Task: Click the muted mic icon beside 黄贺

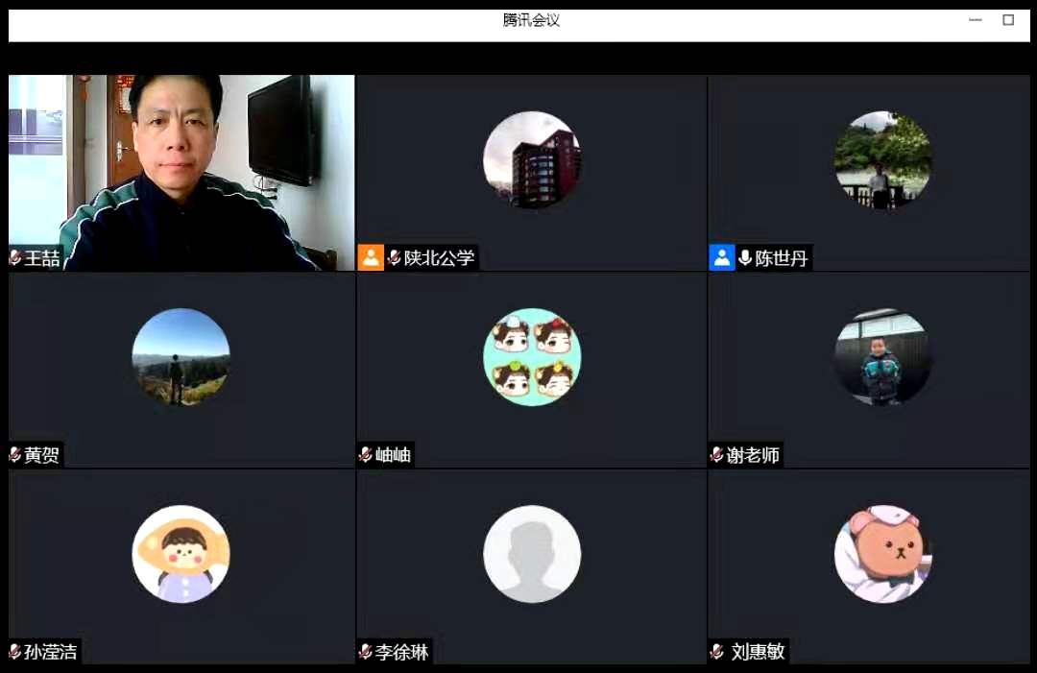Action: (x=15, y=454)
